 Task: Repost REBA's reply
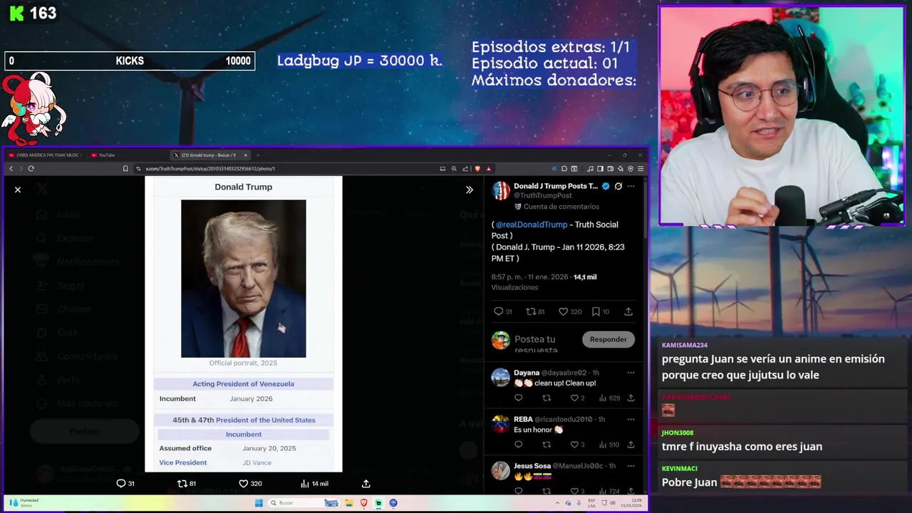[546, 445]
